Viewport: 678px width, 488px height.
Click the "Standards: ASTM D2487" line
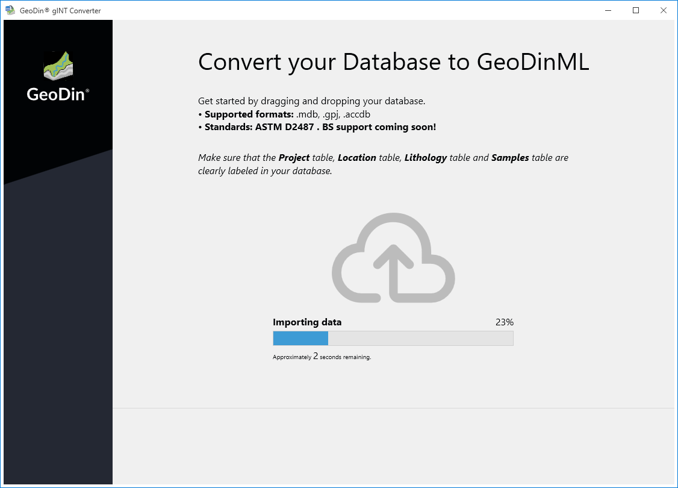[317, 127]
